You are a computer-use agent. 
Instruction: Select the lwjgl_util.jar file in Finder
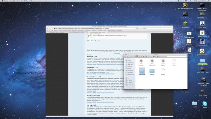(x=152, y=61)
